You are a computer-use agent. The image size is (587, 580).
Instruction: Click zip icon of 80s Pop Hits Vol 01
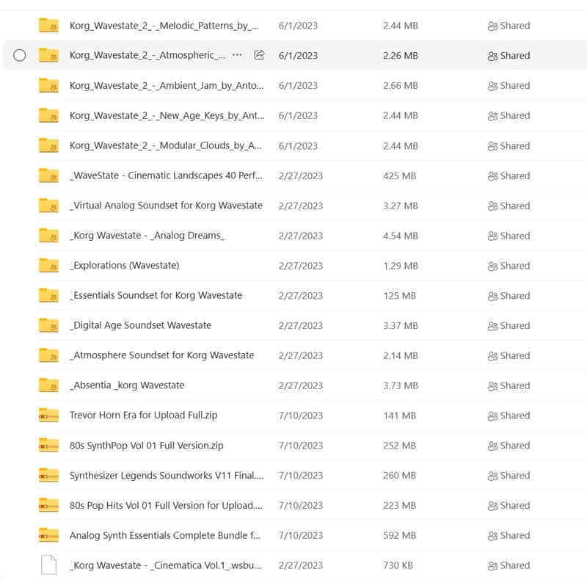48,505
